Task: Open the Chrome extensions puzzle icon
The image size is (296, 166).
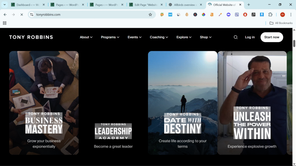Action: 270,15
